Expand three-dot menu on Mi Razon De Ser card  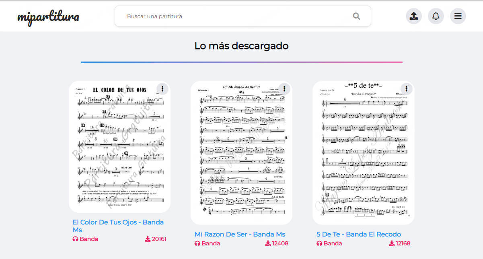click(284, 88)
